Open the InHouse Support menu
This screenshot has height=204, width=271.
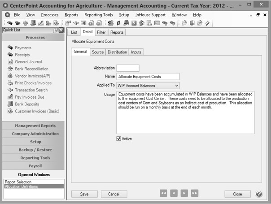(x=150, y=15)
